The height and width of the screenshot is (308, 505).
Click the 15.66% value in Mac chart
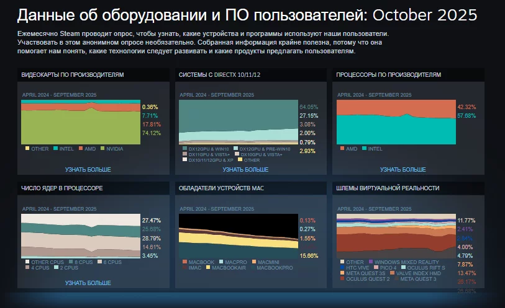pyautogui.click(x=309, y=256)
